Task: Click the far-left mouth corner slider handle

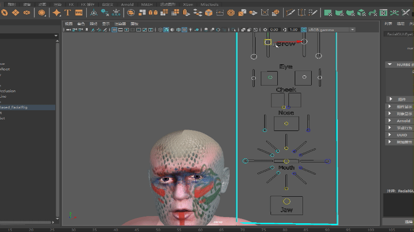Action: point(245,160)
